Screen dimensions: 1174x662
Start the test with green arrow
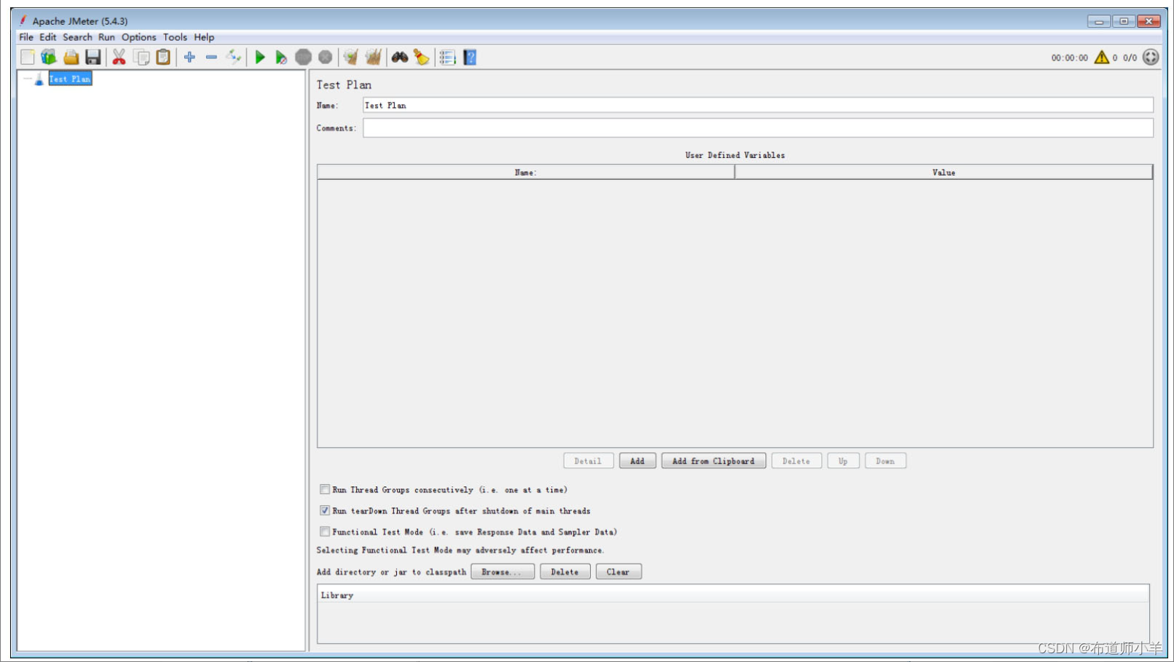pos(260,57)
